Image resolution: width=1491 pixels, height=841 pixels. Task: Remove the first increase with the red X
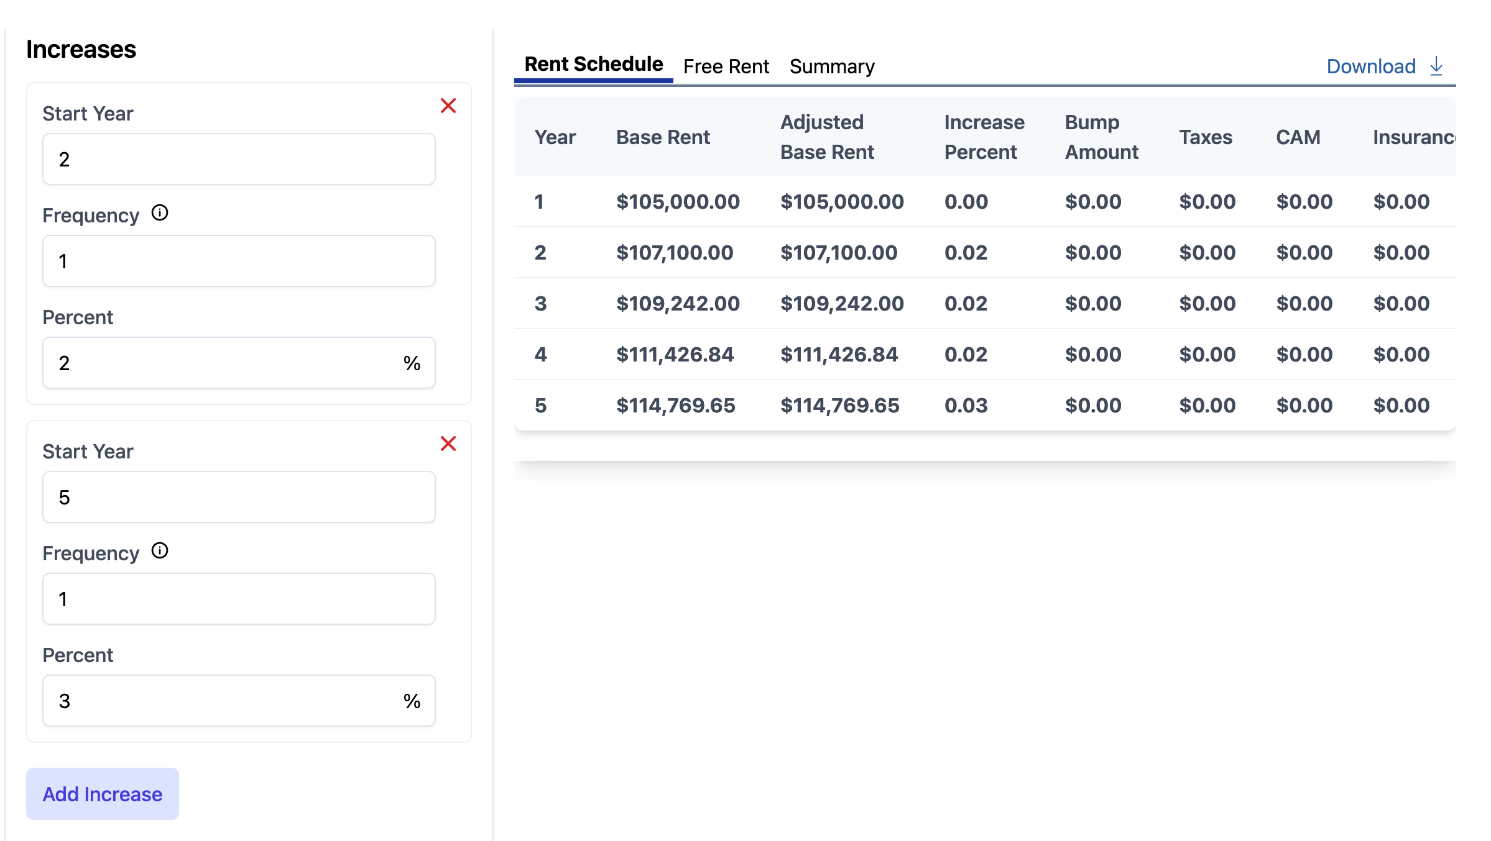click(x=448, y=106)
